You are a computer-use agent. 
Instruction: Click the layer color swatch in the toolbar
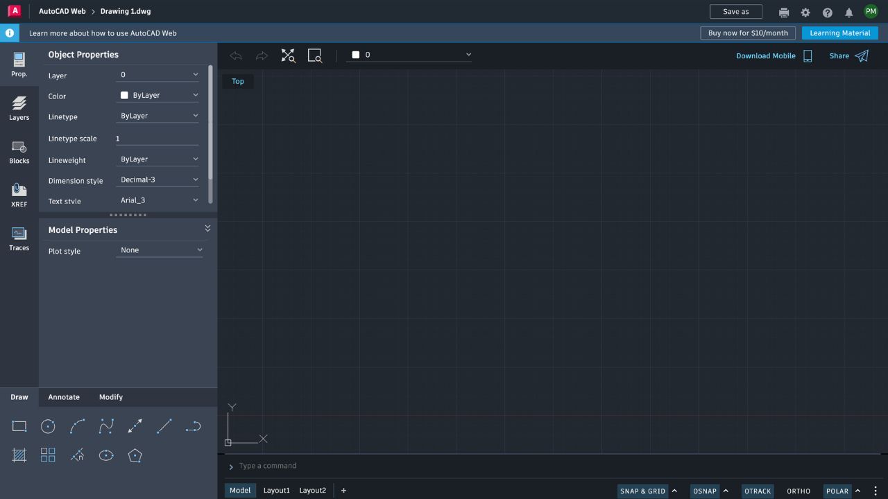point(356,54)
